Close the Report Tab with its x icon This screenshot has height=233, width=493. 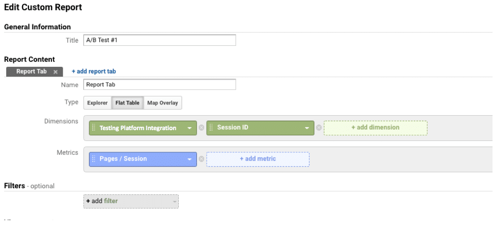[x=55, y=72]
